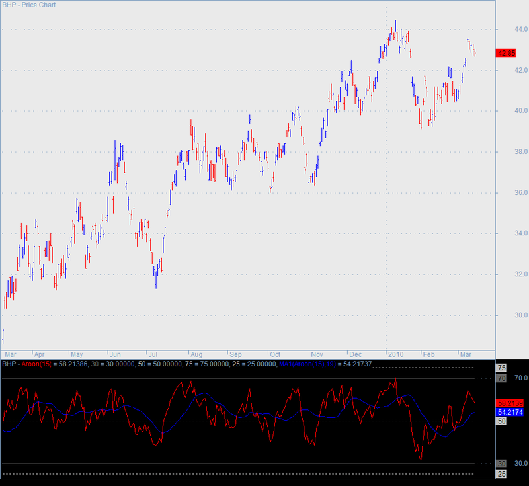This screenshot has height=486, width=529.
Task: Click the 25 level tag in indicator panel
Action: point(502,474)
